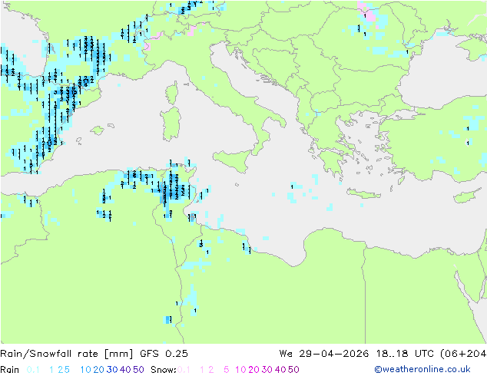Click snow legend value 5
487x376 pixels.
coord(227,370)
